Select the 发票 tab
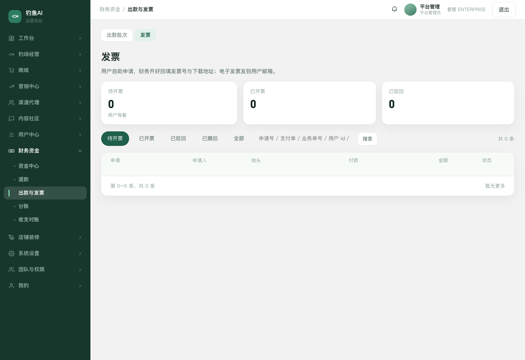 coord(145,35)
